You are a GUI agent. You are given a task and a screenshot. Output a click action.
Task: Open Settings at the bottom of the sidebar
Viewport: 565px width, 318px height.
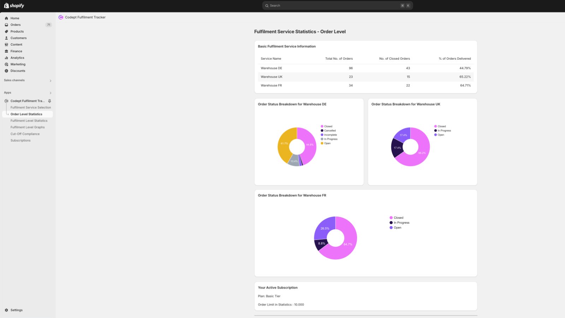tap(16, 310)
